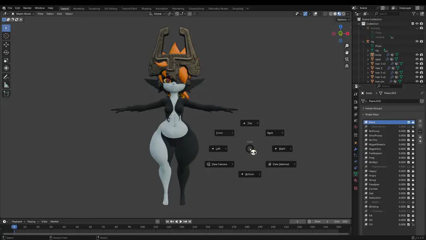Image resolution: width=426 pixels, height=240 pixels.
Task: Open the Tool settings properties tab
Action: 355,94
